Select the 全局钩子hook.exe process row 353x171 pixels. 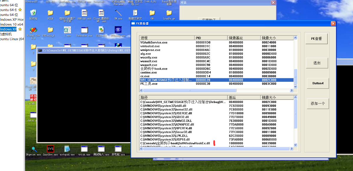[x=217, y=69]
